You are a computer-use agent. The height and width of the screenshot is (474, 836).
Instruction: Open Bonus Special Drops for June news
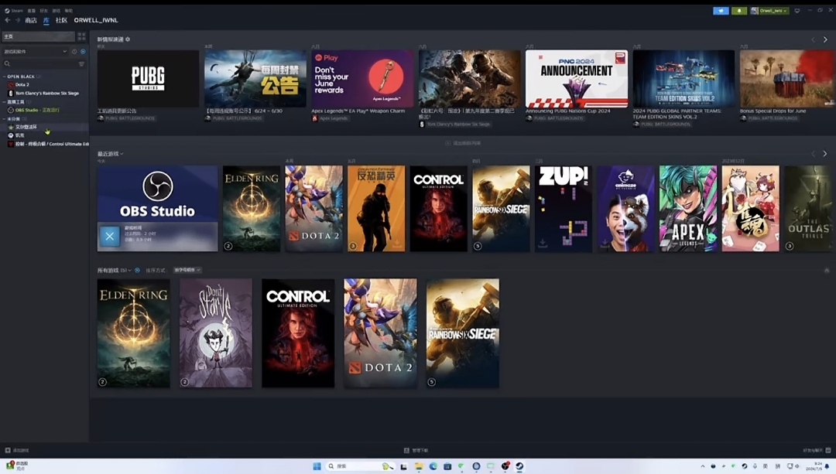[x=787, y=79]
